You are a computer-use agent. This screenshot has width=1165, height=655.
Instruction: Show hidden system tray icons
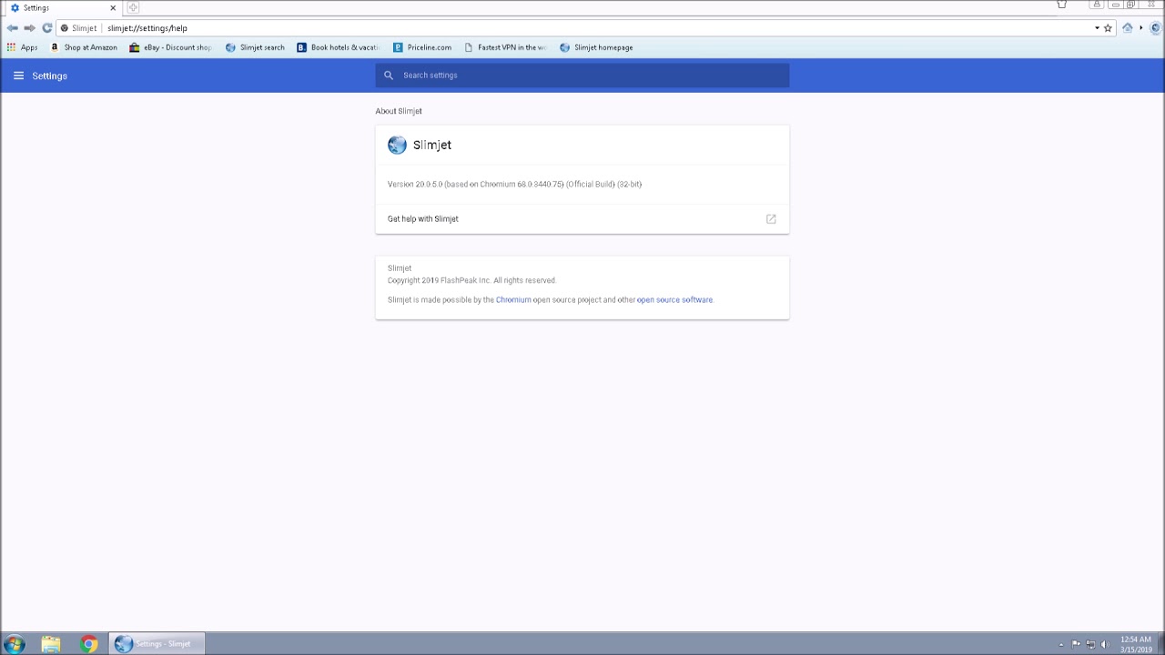(x=1061, y=644)
